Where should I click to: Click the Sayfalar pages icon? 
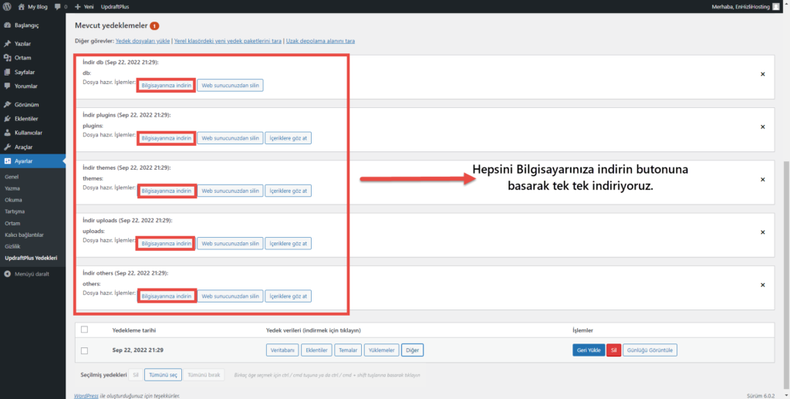click(7, 72)
